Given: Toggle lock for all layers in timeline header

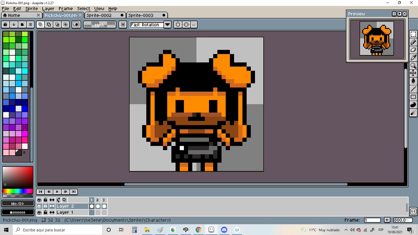Looking at the screenshot, I should coord(45,200).
